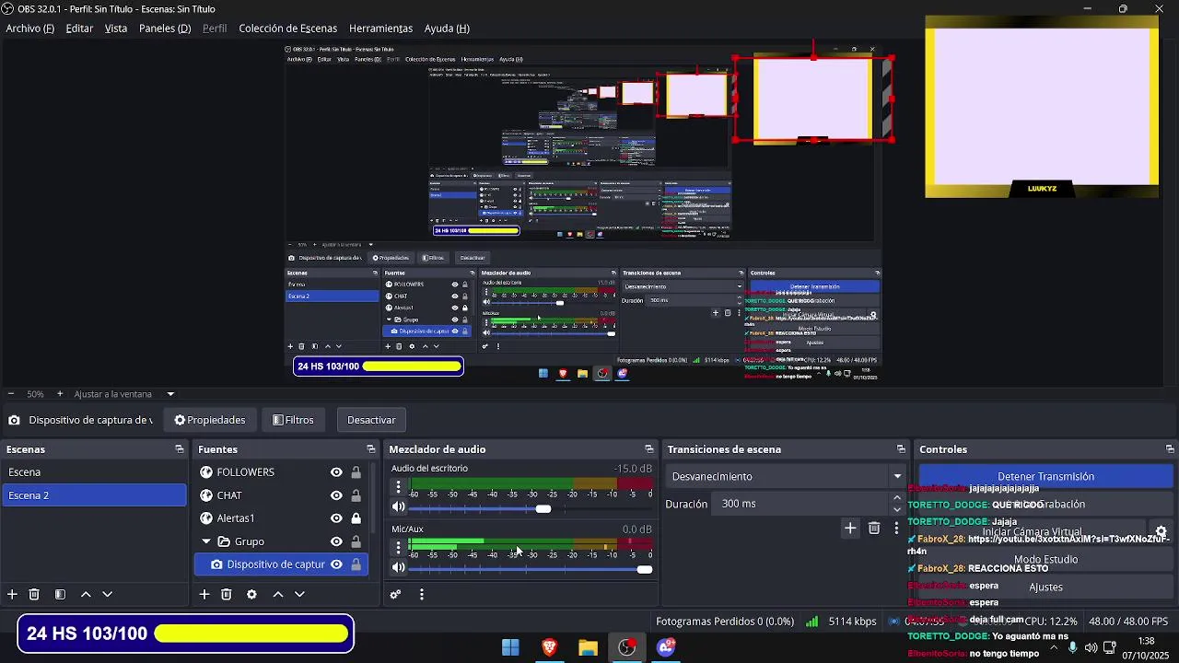Hide the Grupo folder with its eye icon

pos(336,541)
